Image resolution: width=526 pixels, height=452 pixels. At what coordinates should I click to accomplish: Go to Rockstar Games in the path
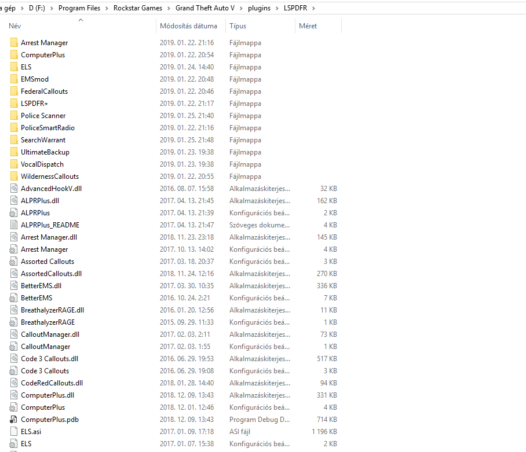[x=137, y=8]
